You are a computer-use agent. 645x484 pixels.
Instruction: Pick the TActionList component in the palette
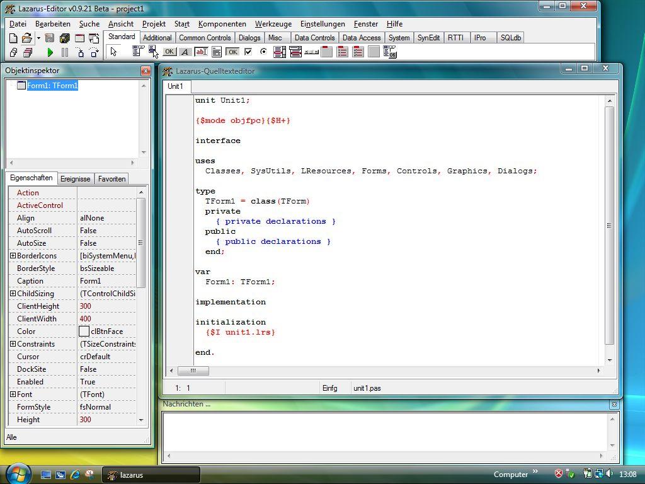pos(389,52)
